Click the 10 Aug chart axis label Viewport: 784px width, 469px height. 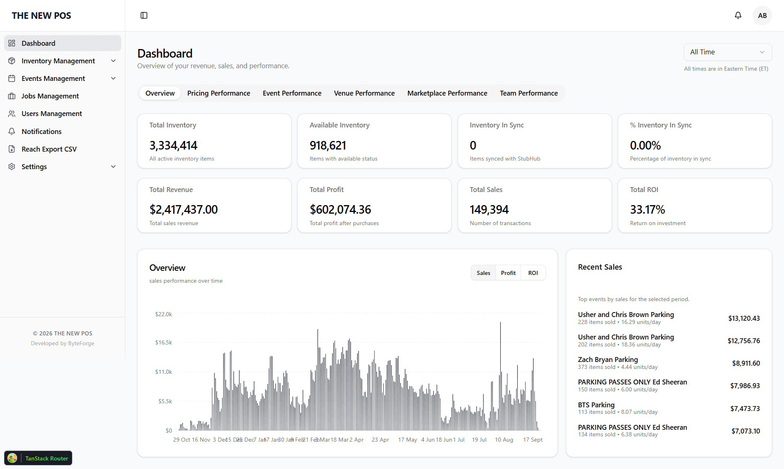click(x=504, y=440)
